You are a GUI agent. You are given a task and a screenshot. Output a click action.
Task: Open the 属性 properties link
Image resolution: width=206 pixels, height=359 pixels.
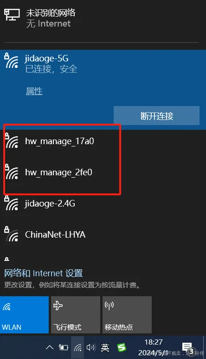tap(34, 91)
